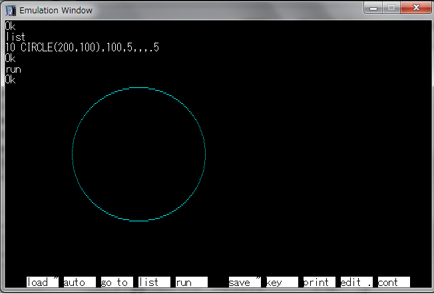This screenshot has height=294, width=434.
Task: Click the topmost Ok prompt
Action: 10,26
